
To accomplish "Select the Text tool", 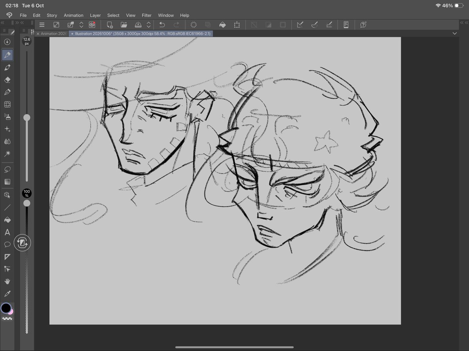I will coord(7,232).
